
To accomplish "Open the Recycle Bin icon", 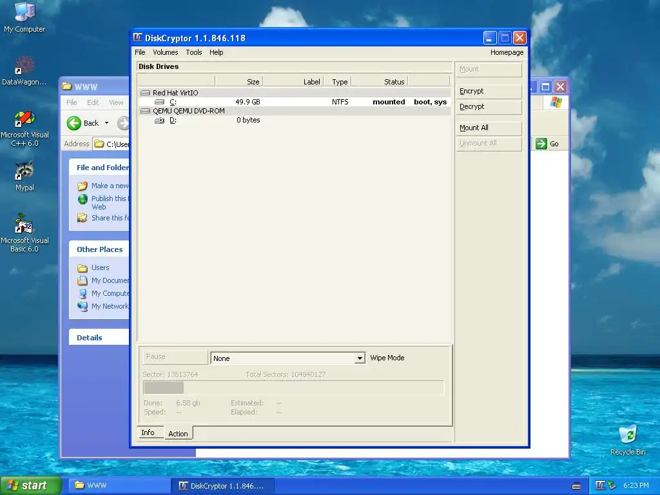I will [x=628, y=440].
